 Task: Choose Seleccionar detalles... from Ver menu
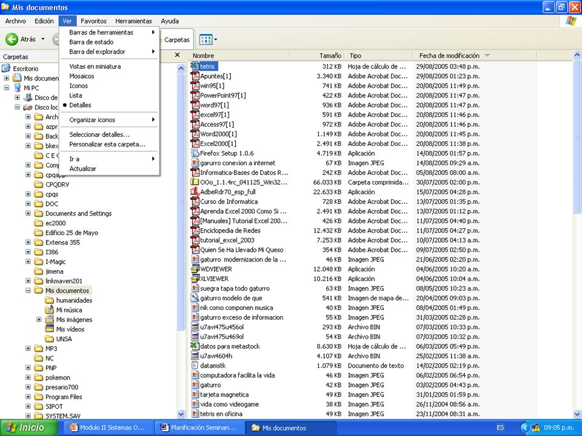pyautogui.click(x=110, y=134)
